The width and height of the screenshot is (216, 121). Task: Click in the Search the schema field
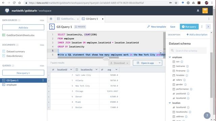[188, 51]
